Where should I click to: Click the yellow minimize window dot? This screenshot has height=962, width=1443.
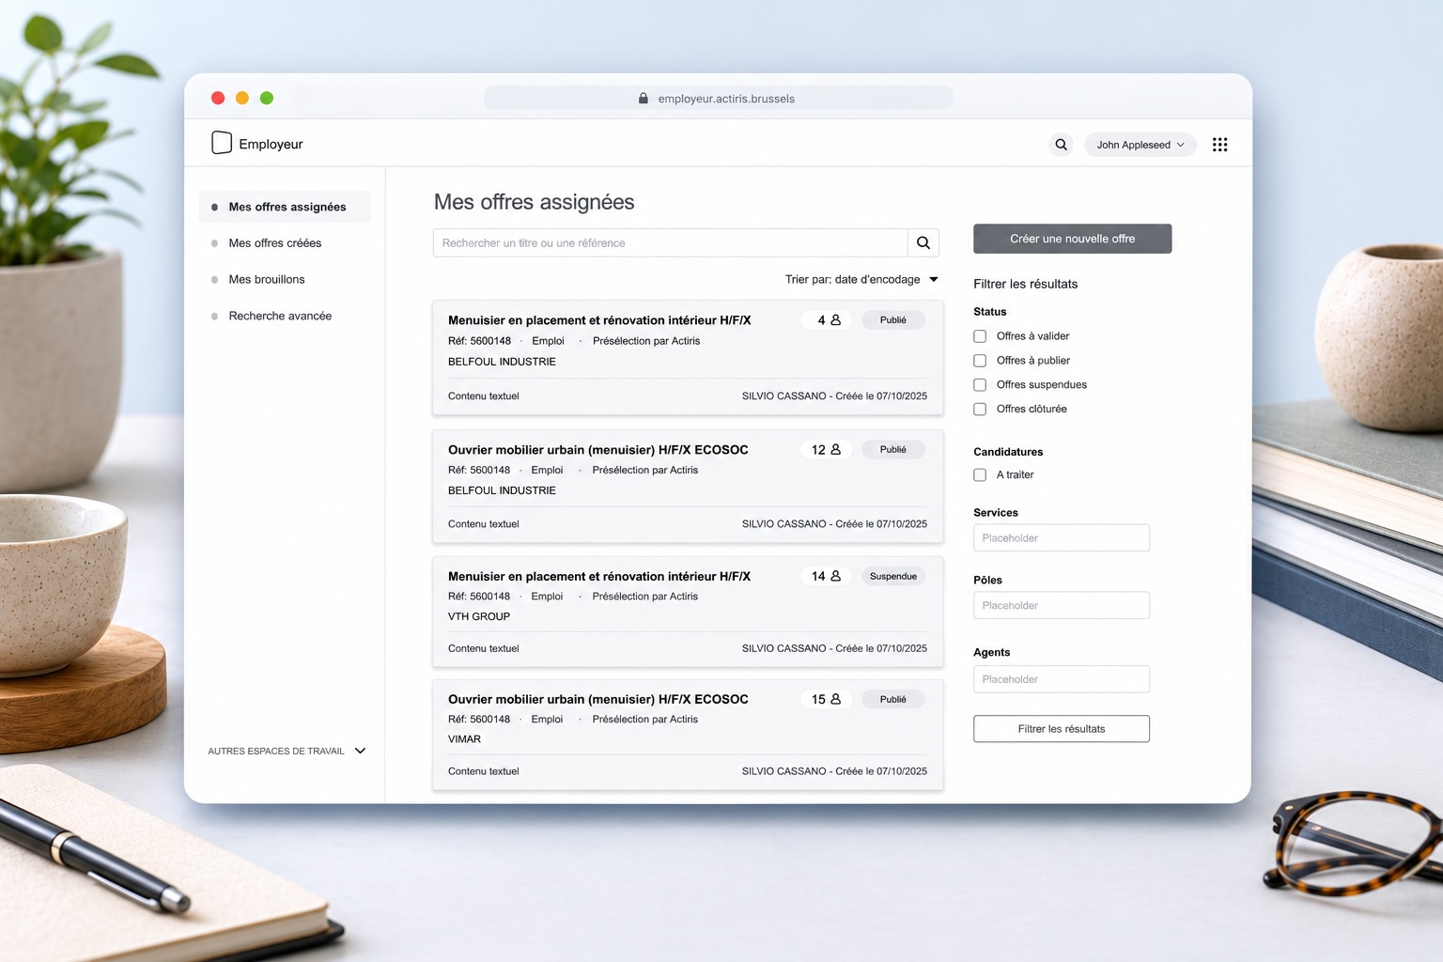pos(242,98)
